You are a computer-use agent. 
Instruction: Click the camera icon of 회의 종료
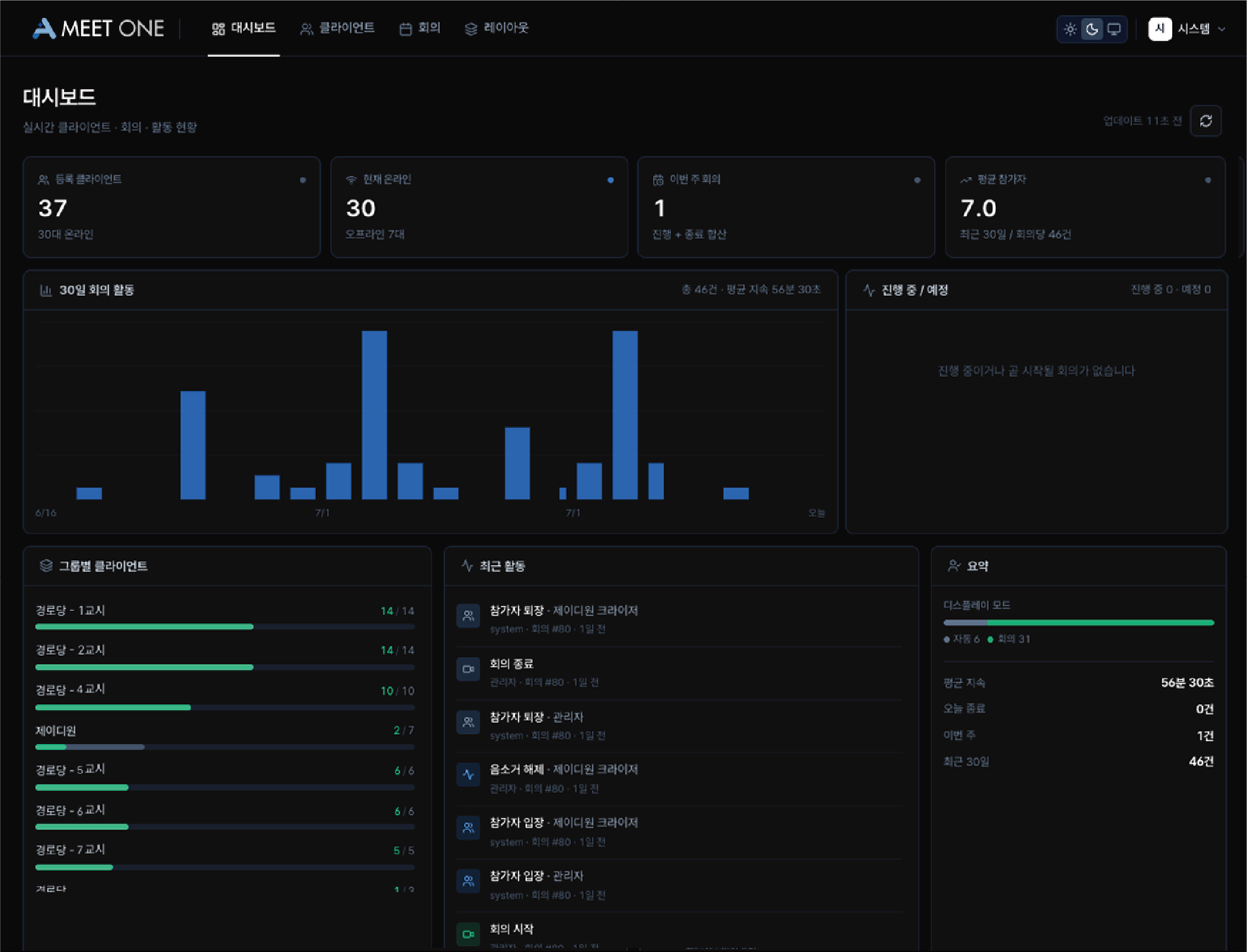point(468,669)
